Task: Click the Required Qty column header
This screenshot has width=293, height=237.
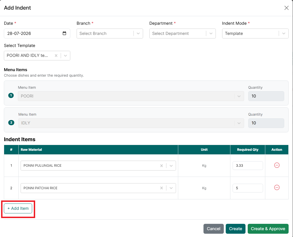Action: point(248,149)
